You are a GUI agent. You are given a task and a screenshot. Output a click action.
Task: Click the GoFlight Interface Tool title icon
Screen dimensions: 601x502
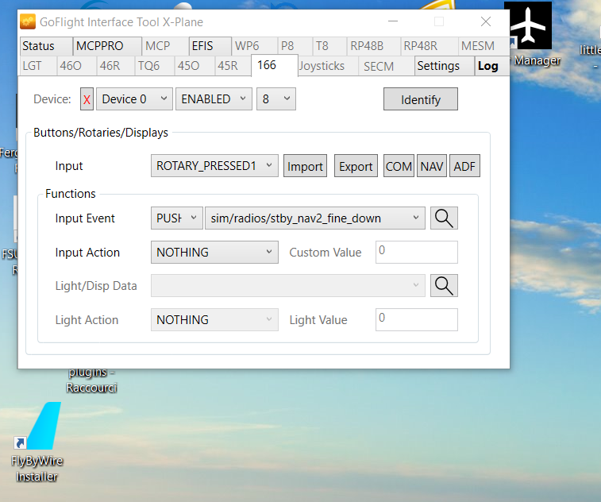tap(28, 22)
